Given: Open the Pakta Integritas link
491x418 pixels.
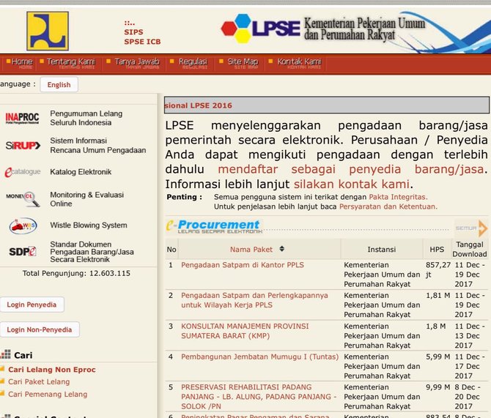Looking at the screenshot, I should 398,197.
